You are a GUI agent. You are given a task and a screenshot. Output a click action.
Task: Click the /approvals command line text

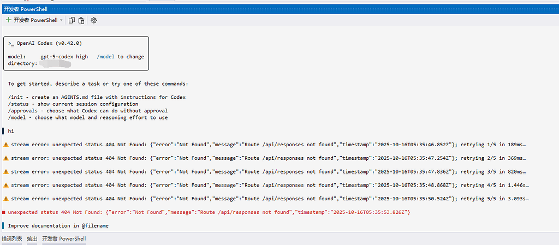(88, 111)
